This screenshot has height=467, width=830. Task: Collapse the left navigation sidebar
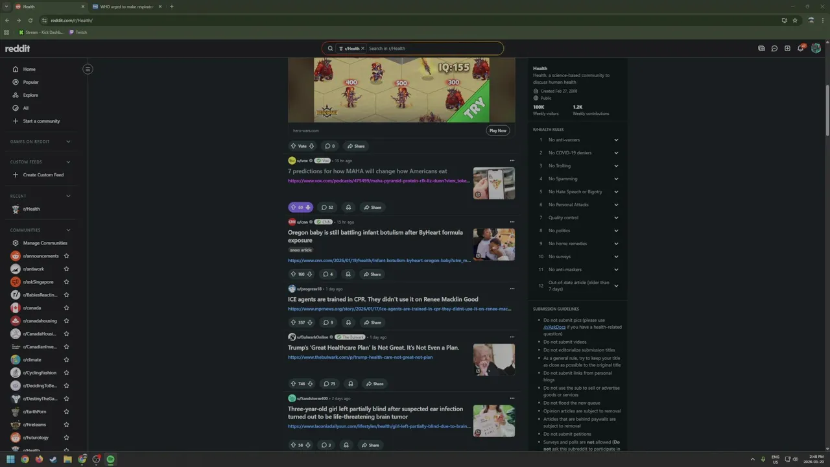point(88,69)
